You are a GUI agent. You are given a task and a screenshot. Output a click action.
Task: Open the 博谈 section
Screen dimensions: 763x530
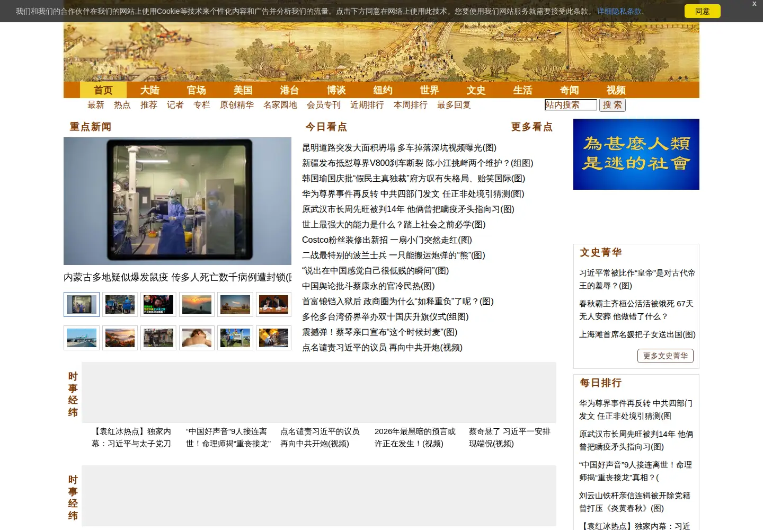[x=336, y=90]
